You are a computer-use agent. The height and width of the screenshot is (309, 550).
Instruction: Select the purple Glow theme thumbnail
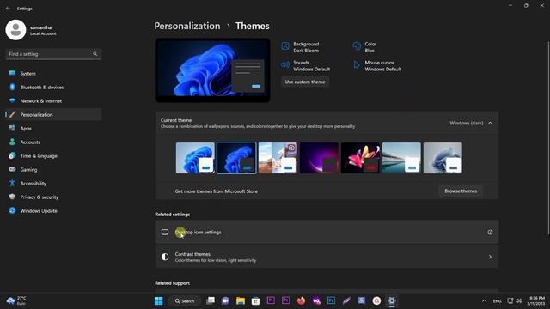(x=319, y=158)
